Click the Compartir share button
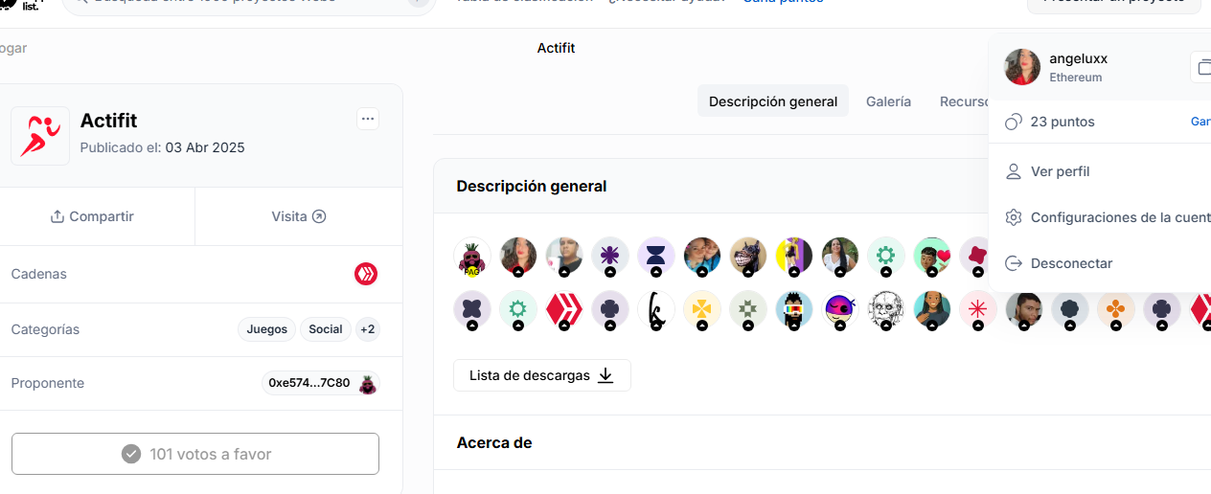1211x494 pixels. 92,216
